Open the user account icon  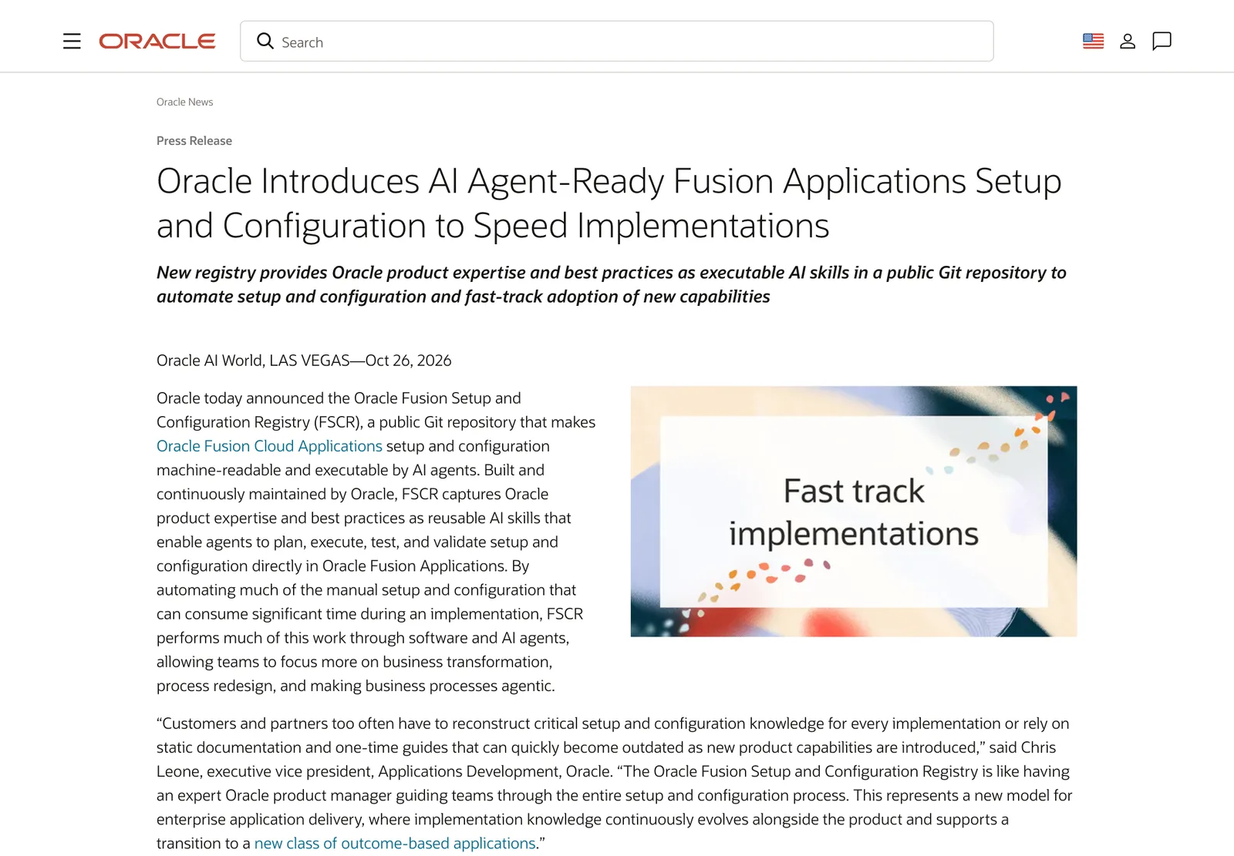pos(1128,41)
